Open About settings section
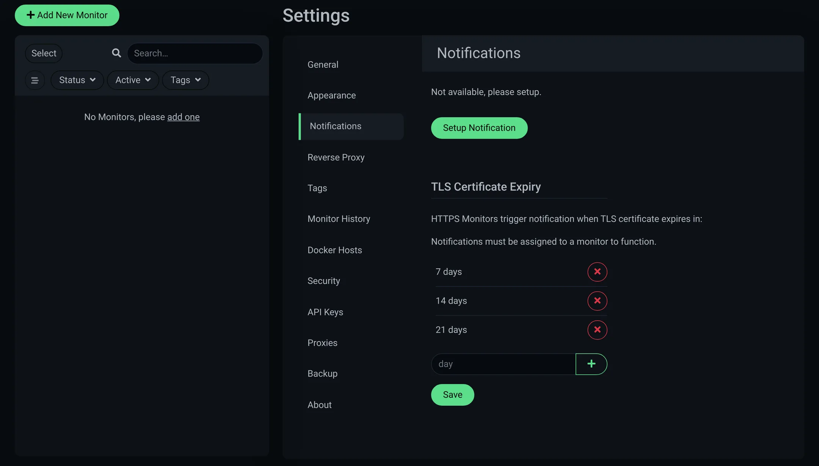 pos(351,405)
